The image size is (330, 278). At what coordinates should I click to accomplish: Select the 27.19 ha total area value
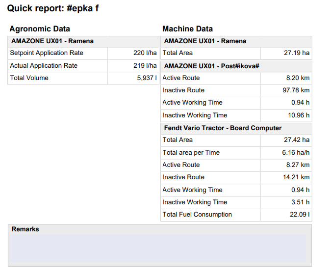[297, 53]
